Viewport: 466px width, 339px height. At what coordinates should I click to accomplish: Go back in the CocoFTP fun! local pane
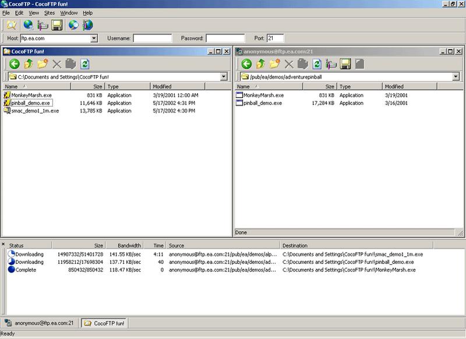click(x=14, y=64)
